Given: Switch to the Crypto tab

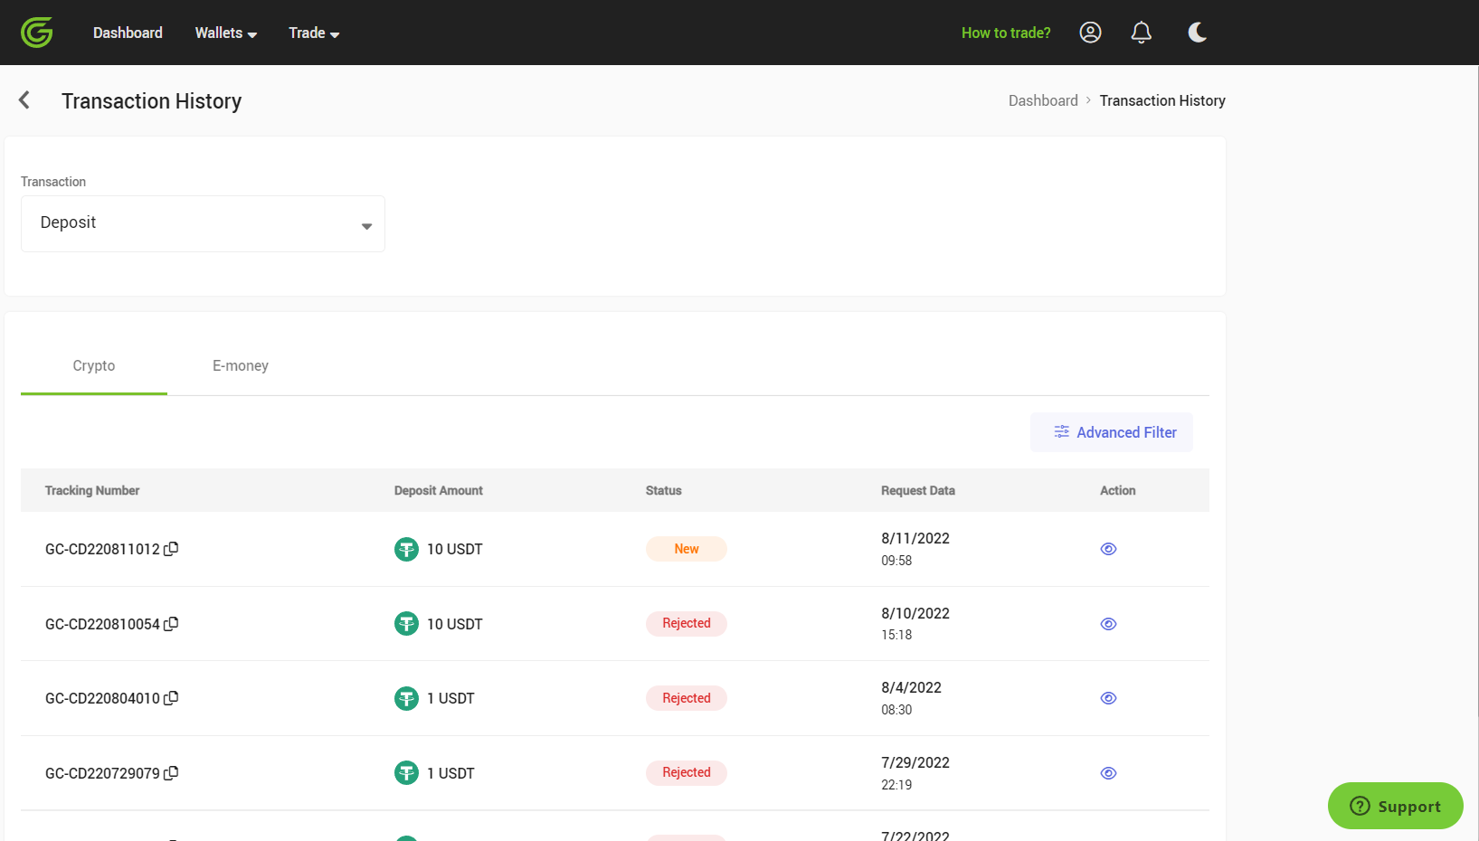Looking at the screenshot, I should [x=94, y=365].
